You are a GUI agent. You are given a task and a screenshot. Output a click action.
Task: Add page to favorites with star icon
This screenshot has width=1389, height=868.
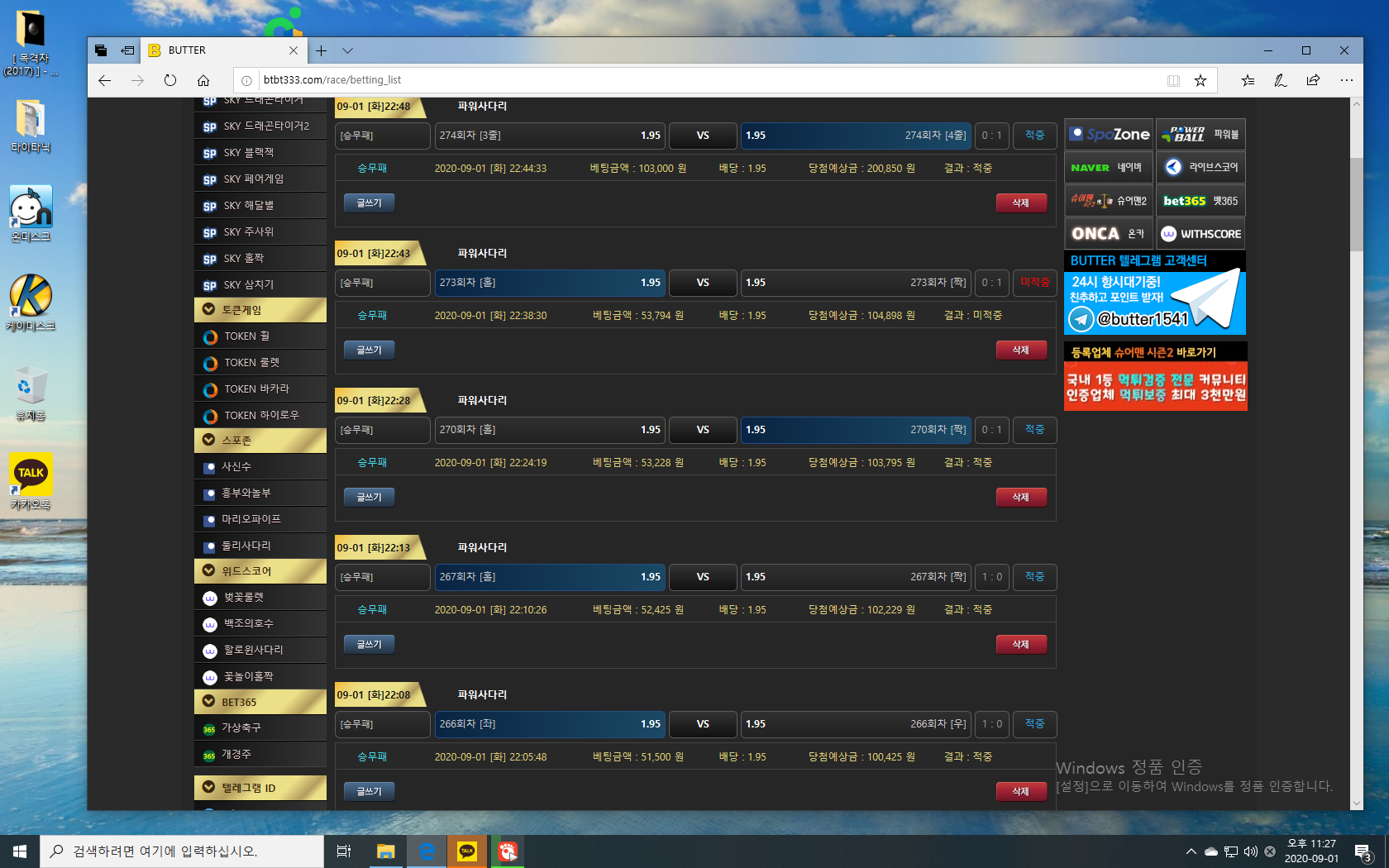tap(1200, 80)
